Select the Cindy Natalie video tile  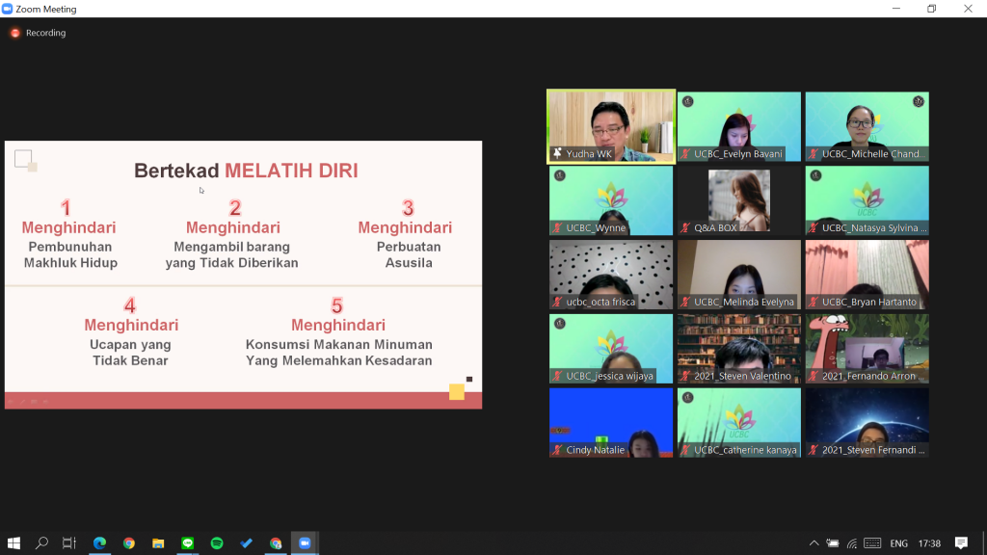click(611, 421)
